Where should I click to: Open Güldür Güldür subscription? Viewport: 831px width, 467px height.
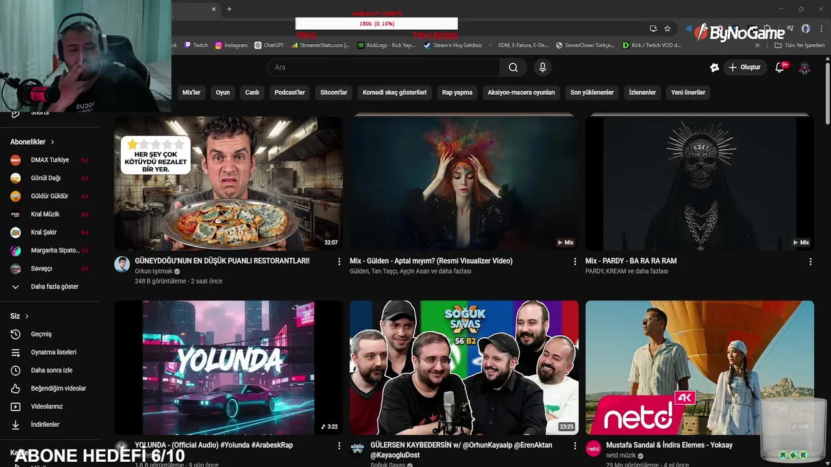50,196
